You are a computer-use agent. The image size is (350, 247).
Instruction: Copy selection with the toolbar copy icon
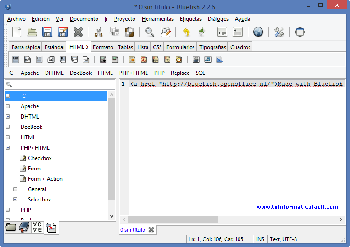[114, 32]
